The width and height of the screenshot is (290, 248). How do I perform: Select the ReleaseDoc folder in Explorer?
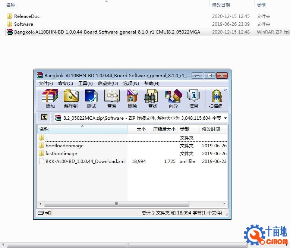pyautogui.click(x=27, y=16)
